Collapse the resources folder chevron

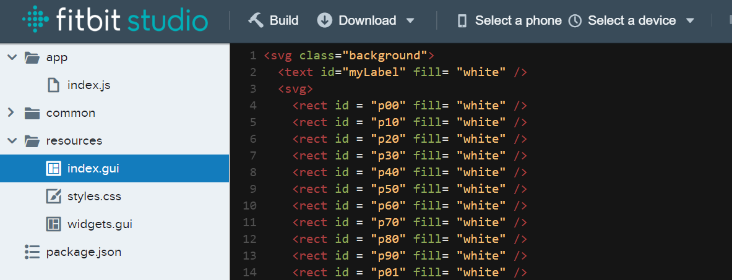12,140
